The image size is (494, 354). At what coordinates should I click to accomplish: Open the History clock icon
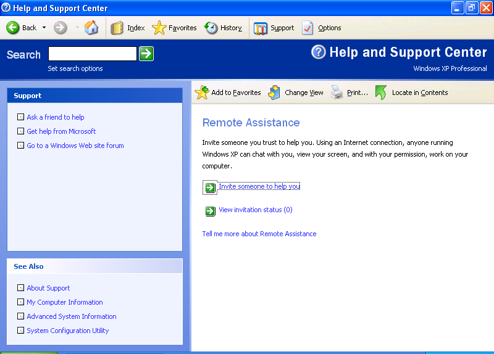coord(211,28)
